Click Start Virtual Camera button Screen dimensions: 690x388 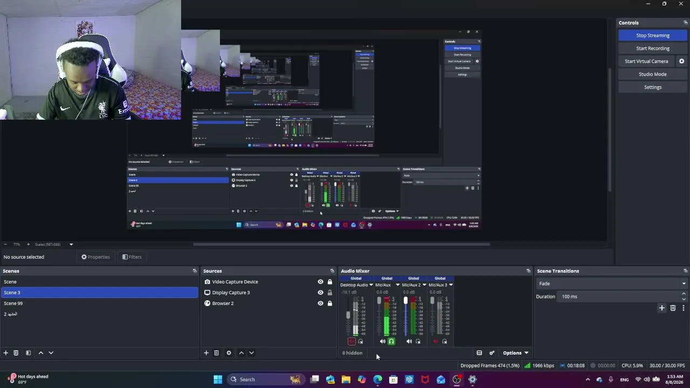pos(646,61)
